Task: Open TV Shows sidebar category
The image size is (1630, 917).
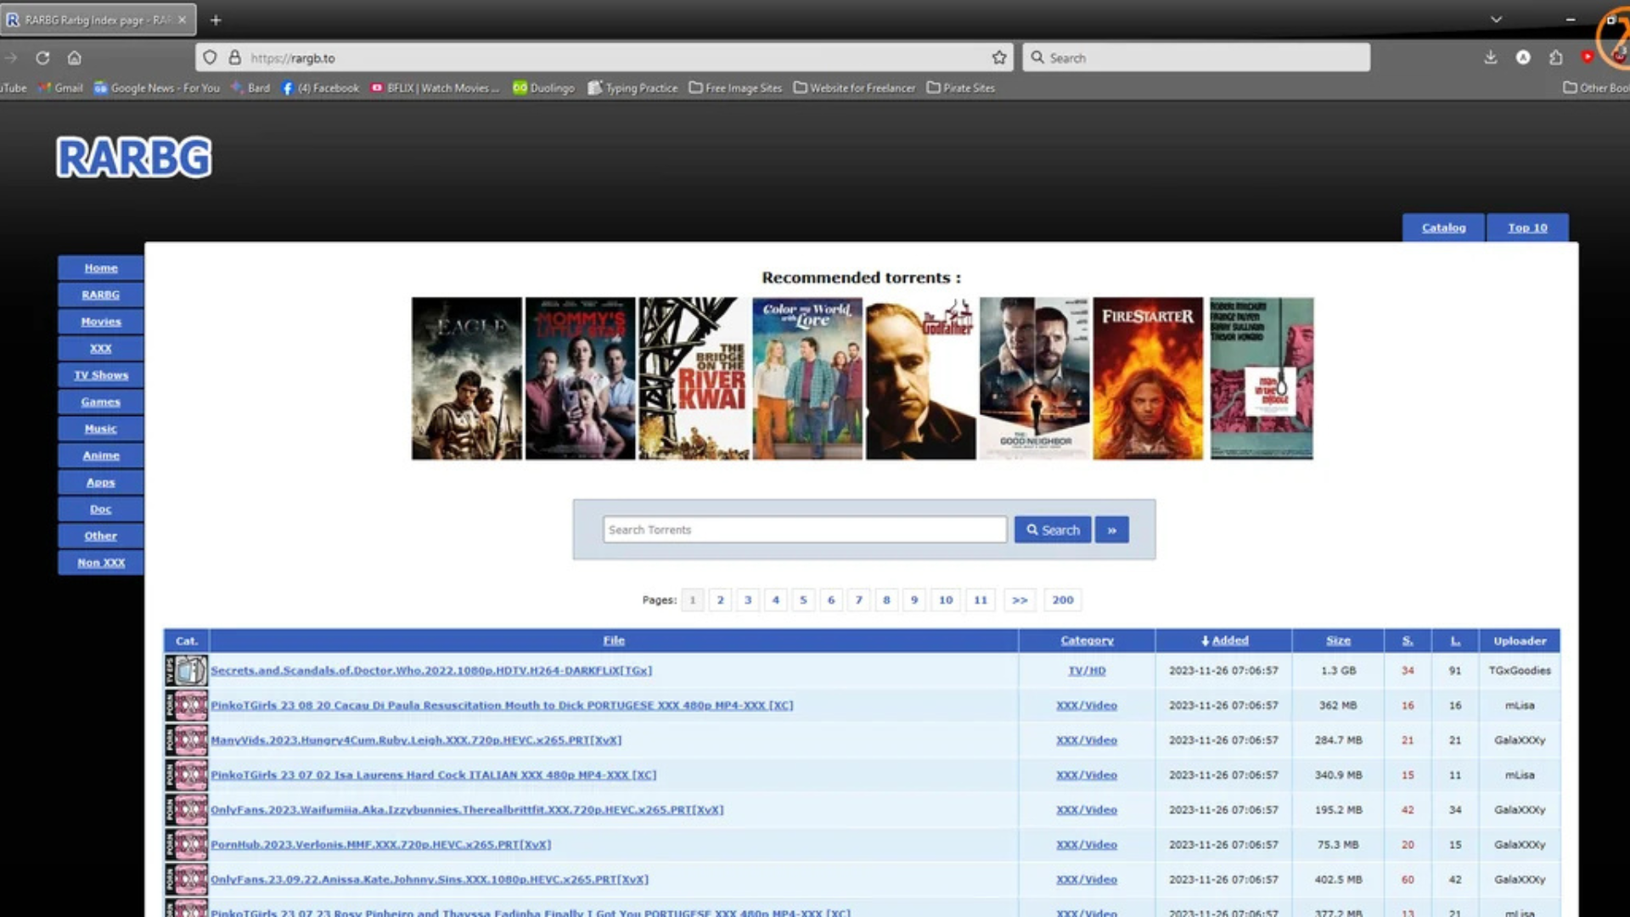Action: point(101,375)
